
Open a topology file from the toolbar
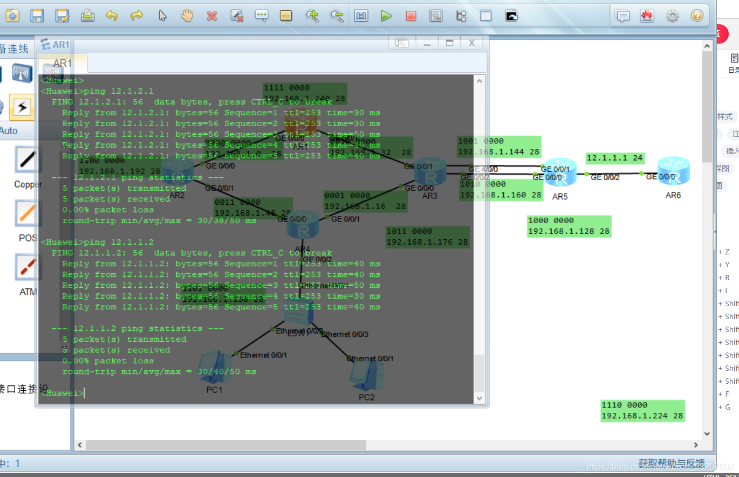12,16
